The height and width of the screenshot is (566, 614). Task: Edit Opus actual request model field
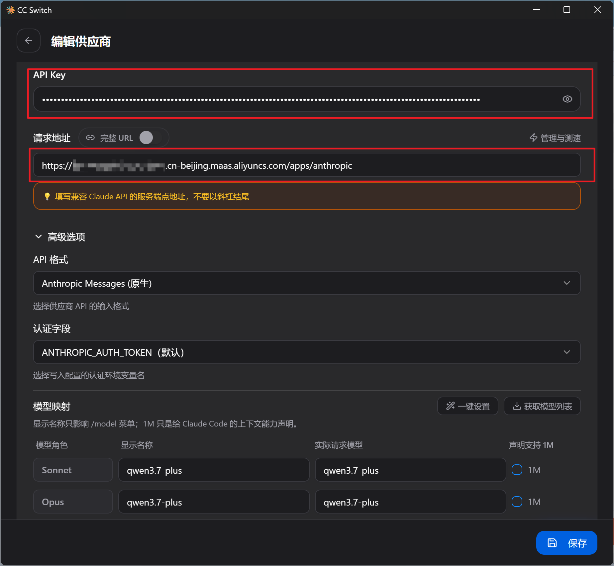pyautogui.click(x=410, y=502)
